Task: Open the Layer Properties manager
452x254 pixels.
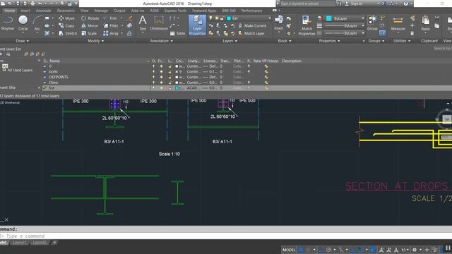Action: point(197,25)
